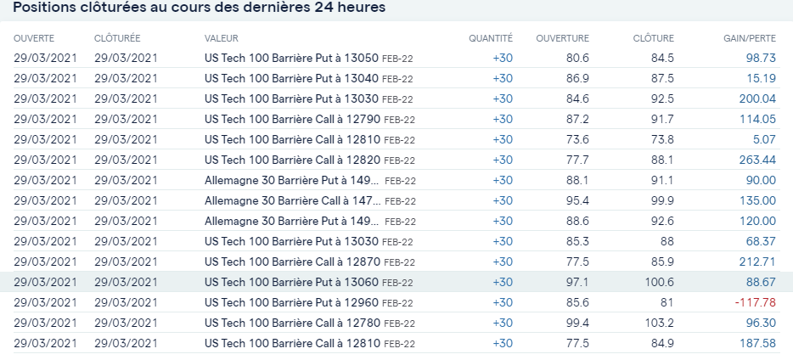
Task: Select US Tech 100 Barrière Put à 12960
Action: coord(292,302)
